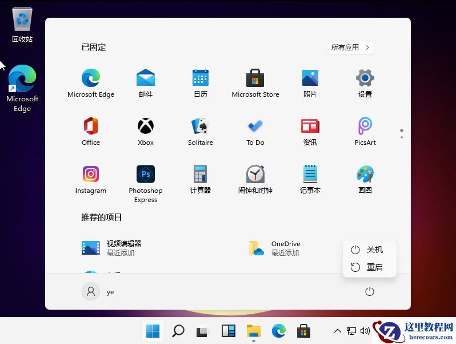Open Widgets panel from taskbar
456x344 pixels.
(229, 331)
